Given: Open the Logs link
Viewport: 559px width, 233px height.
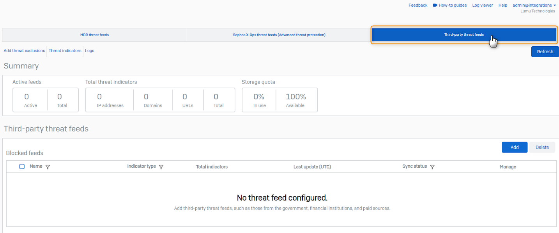Looking at the screenshot, I should click(90, 51).
